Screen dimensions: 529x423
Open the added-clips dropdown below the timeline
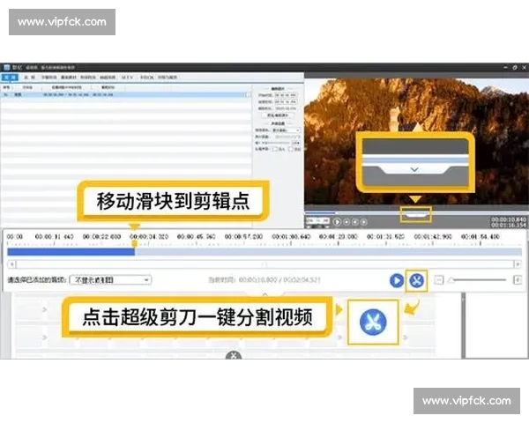[x=110, y=280]
